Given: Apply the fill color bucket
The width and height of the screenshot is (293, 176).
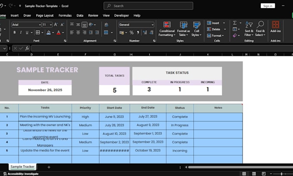Looking at the screenshot, I should (49, 32).
